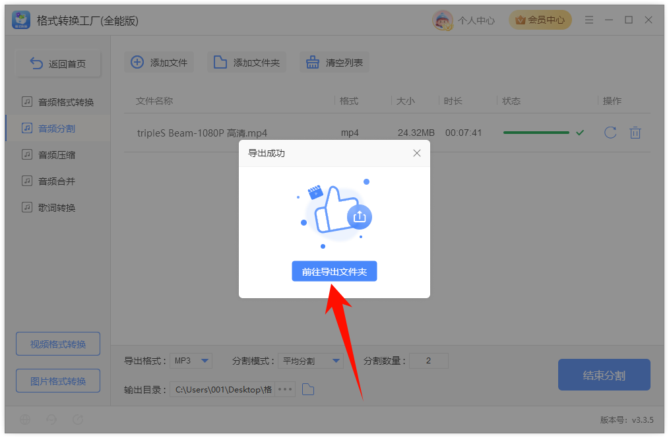The image size is (669, 438).
Task: Click Add File in the toolbar
Action: point(159,62)
